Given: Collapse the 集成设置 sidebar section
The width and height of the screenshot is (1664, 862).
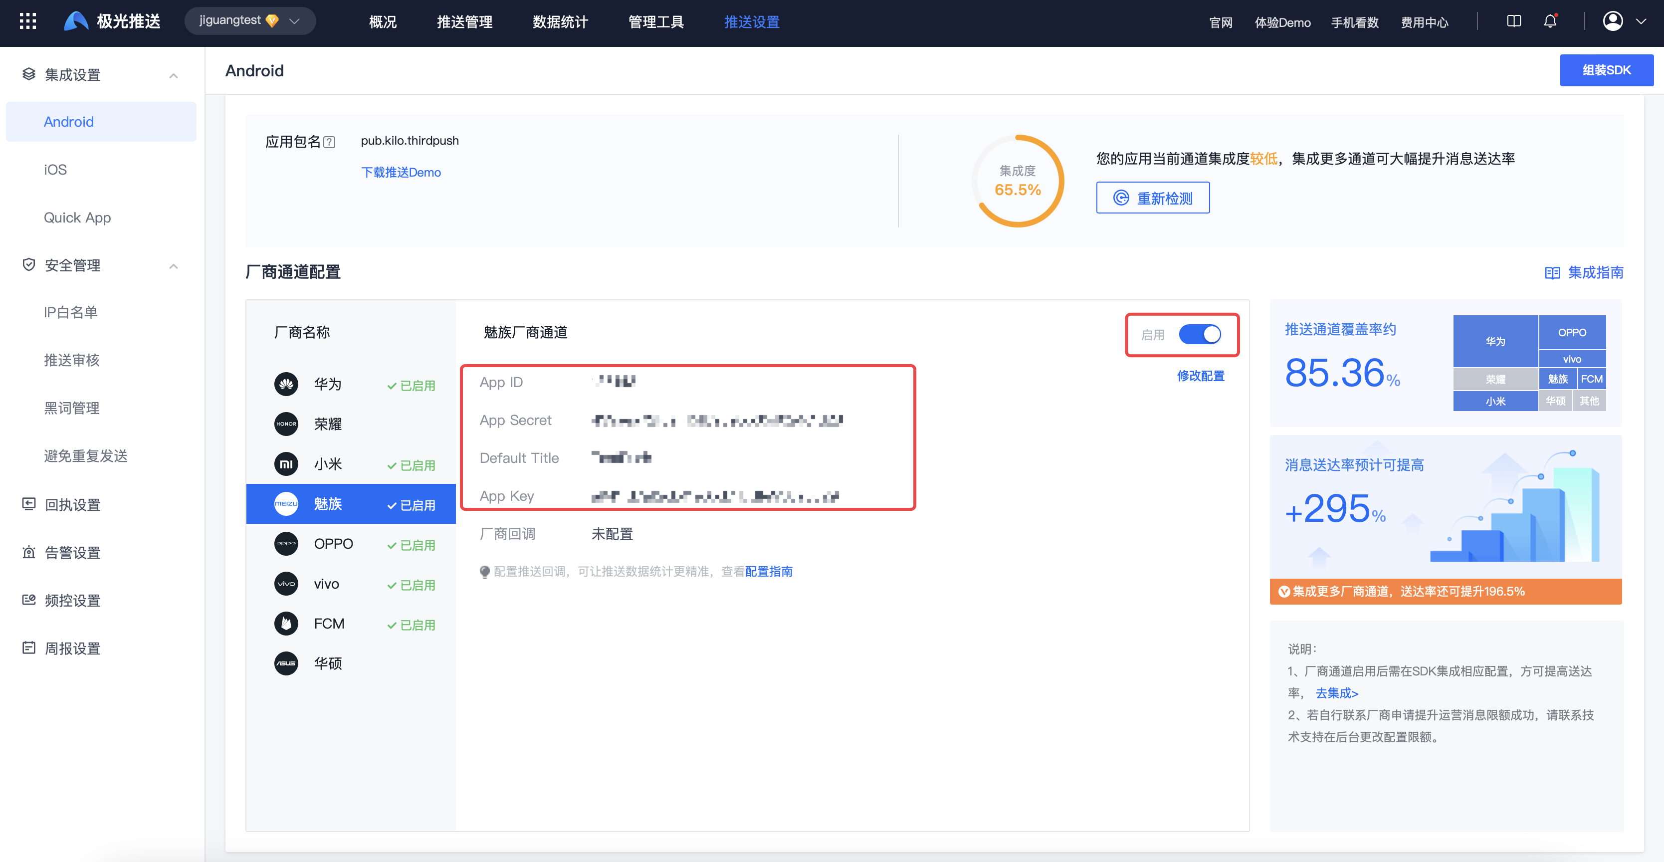Looking at the screenshot, I should pos(173,76).
